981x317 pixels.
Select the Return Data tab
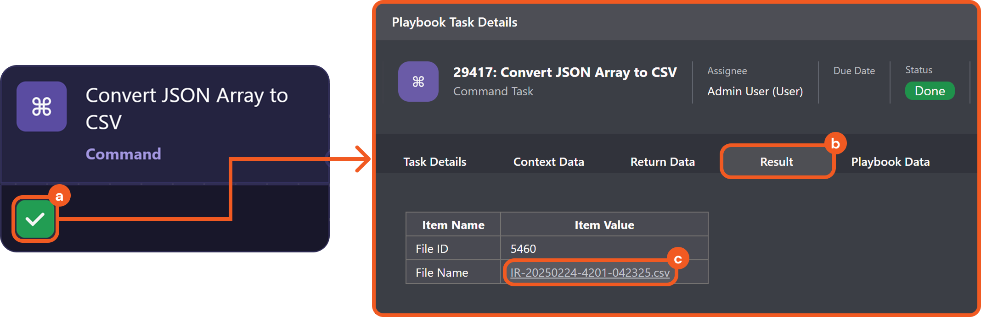tap(662, 162)
